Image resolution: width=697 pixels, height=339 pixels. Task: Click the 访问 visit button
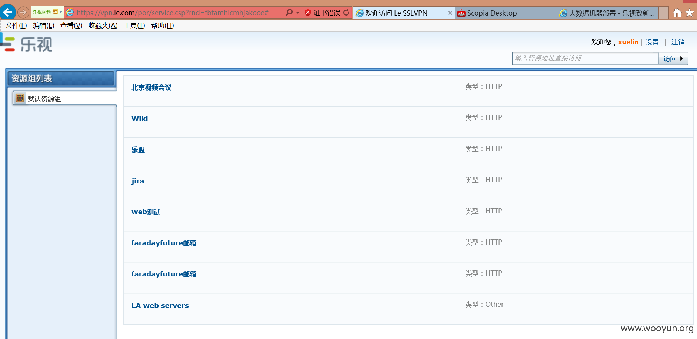coord(673,59)
